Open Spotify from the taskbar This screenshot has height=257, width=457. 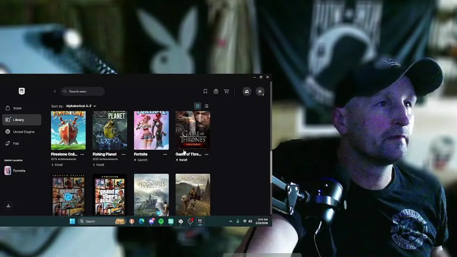tap(161, 221)
